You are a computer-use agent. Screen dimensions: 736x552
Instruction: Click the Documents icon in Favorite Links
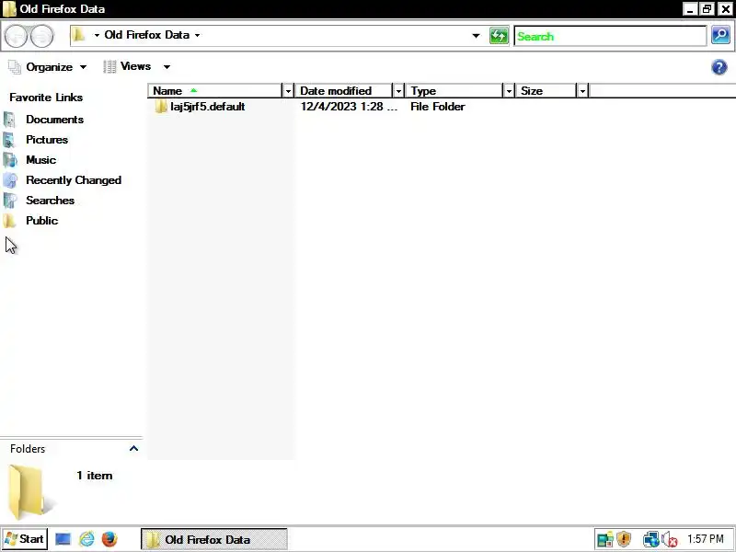[10, 120]
